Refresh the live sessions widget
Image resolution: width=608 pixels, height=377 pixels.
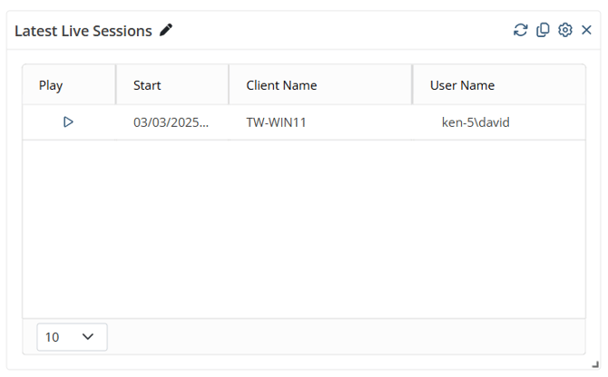(x=520, y=30)
